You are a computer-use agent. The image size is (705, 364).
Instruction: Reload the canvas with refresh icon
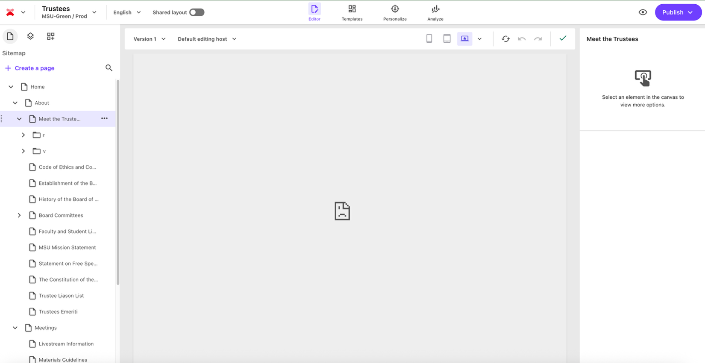[505, 39]
